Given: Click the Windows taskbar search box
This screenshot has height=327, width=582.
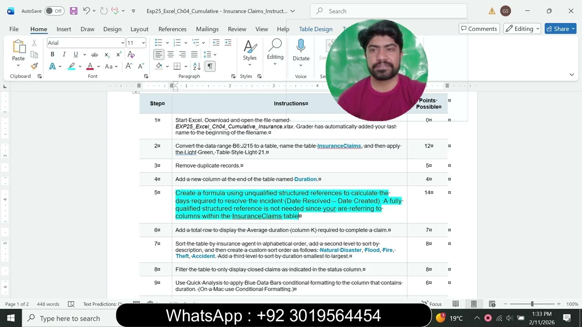Looking at the screenshot, I should [68, 318].
